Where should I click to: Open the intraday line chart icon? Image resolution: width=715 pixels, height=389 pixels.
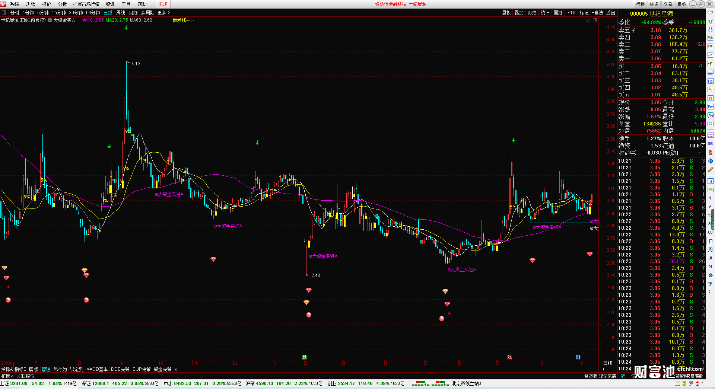click(711, 55)
